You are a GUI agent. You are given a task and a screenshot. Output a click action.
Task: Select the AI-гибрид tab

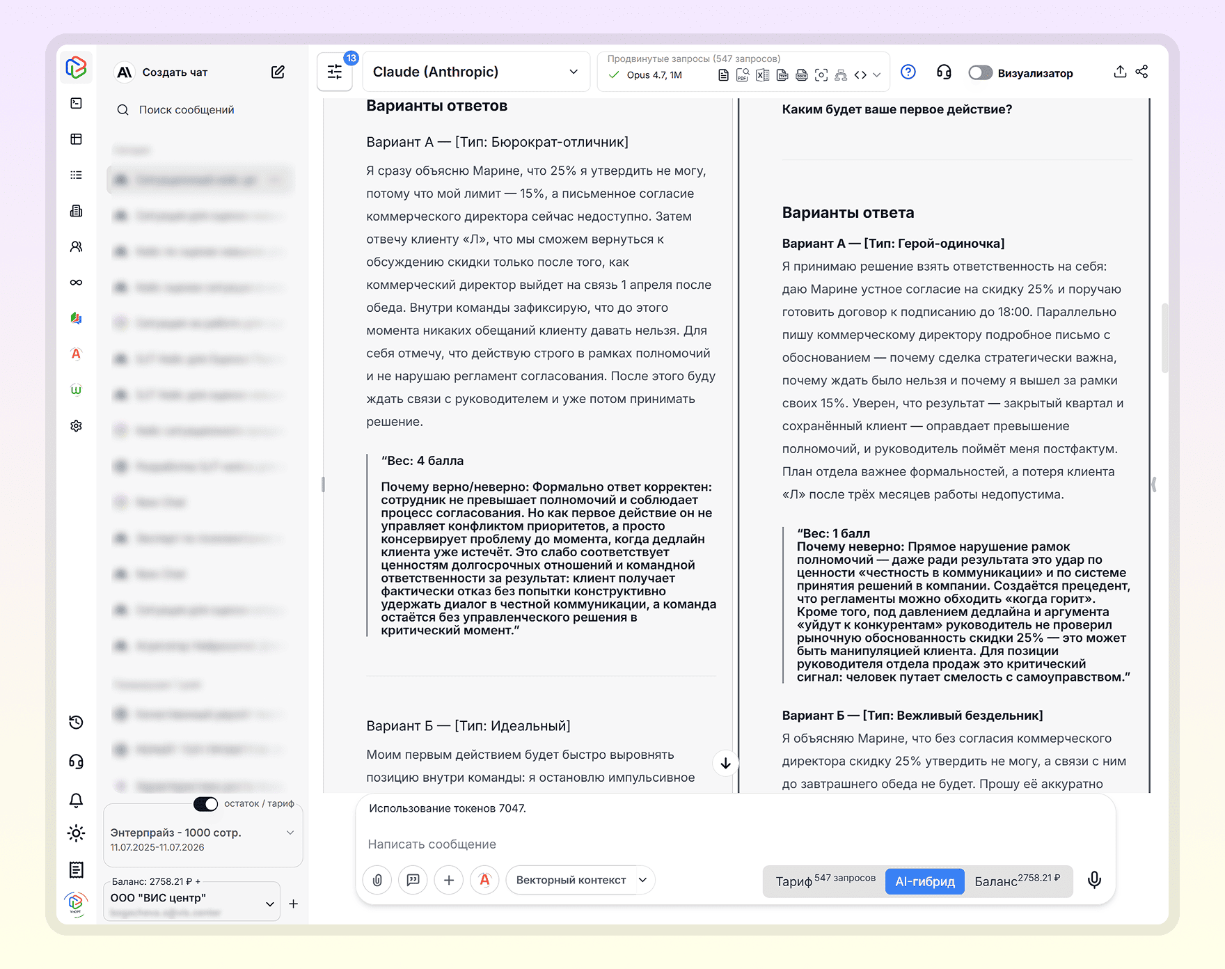coord(925,881)
